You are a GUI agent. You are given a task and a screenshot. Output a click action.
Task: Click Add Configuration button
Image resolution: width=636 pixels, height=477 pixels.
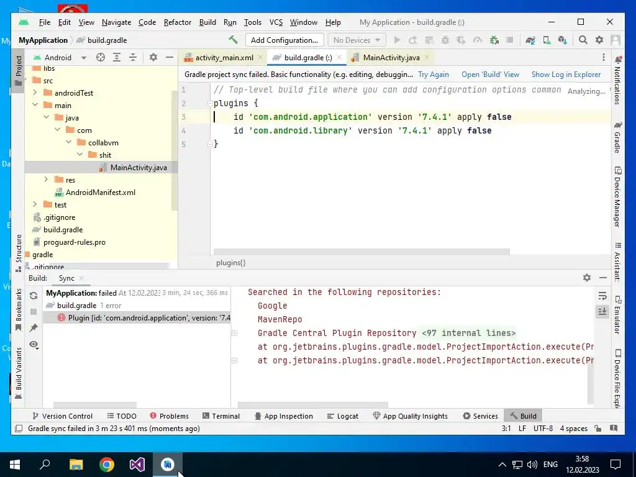pos(284,40)
